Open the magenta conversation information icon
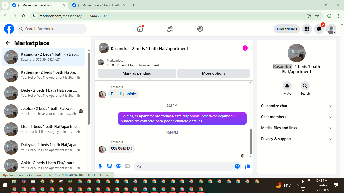This screenshot has width=344, height=193. click(x=245, y=48)
